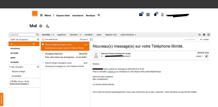Tick the Goodgame Big Farm message checkbox
The width and height of the screenshot is (218, 107).
tap(43, 54)
